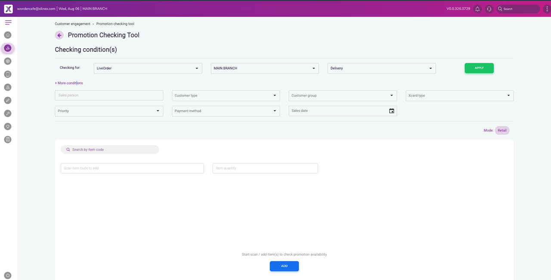Click the power logout icon
The width and height of the screenshot is (551, 280).
point(8,275)
